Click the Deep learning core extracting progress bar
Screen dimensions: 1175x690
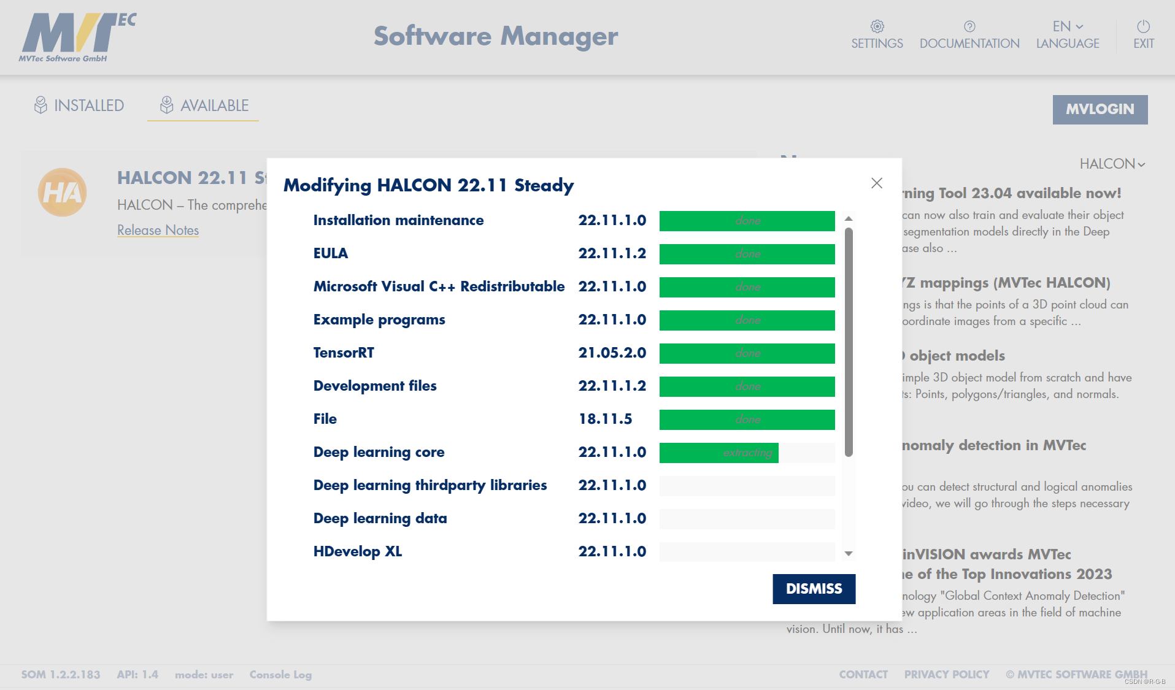(747, 453)
